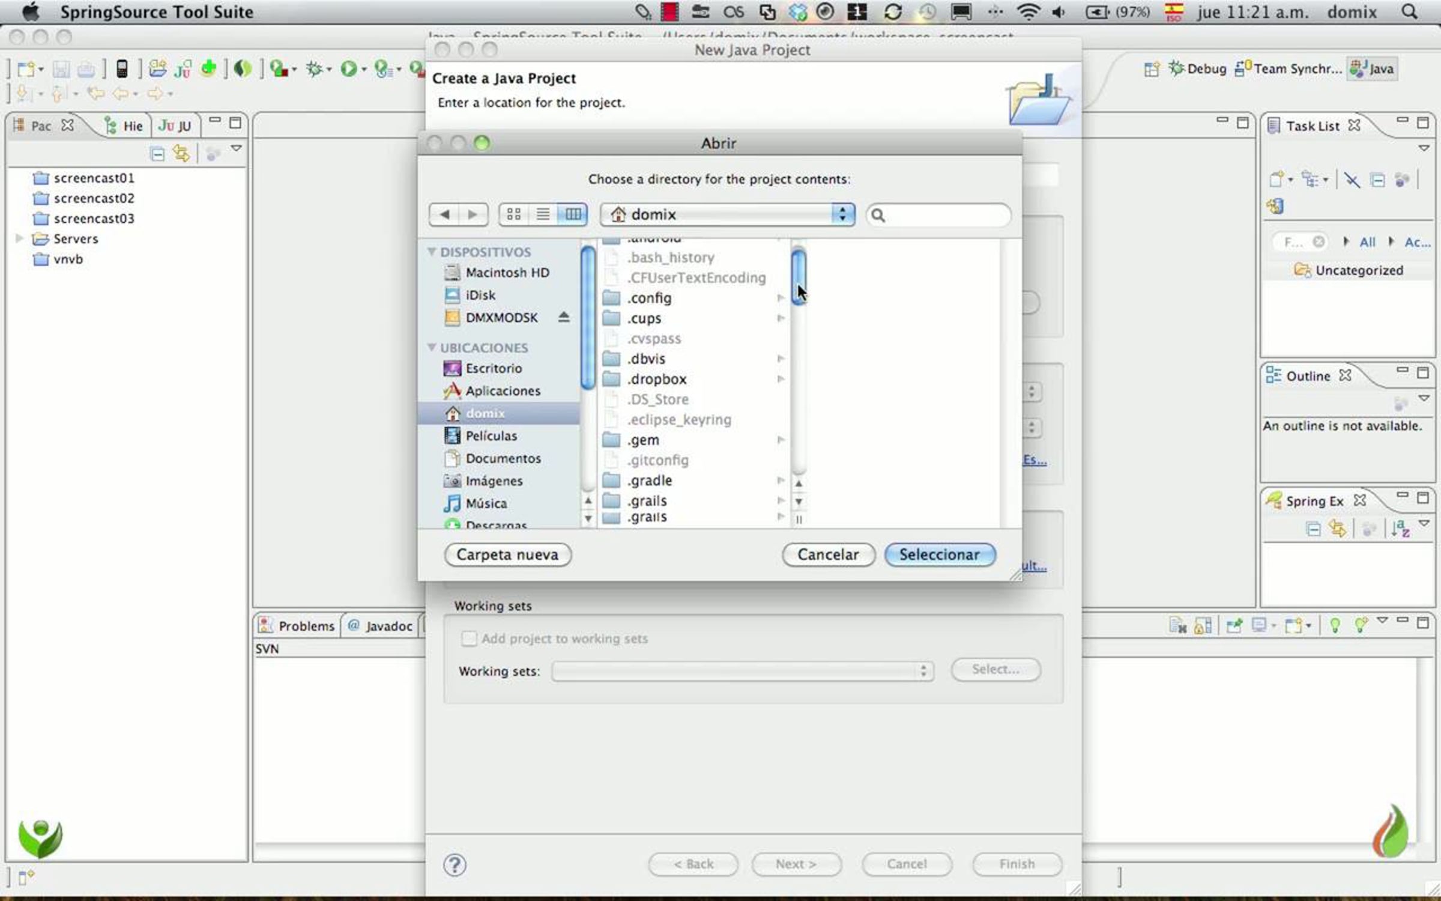
Task: Open help in the New Java Project wizard
Action: [x=455, y=865]
